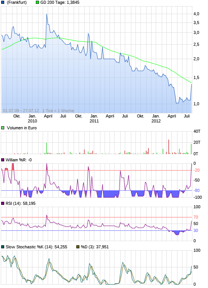Click the blue -80 level label in William %R
The height and width of the screenshot is (288, 208).
[197, 190]
